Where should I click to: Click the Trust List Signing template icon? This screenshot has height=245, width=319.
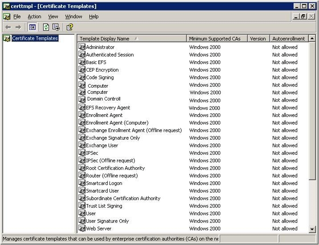[x=82, y=206]
